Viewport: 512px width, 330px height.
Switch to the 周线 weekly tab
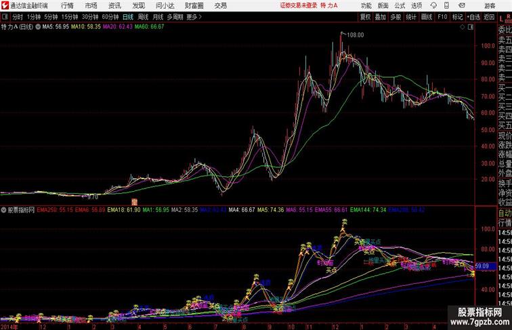143,17
